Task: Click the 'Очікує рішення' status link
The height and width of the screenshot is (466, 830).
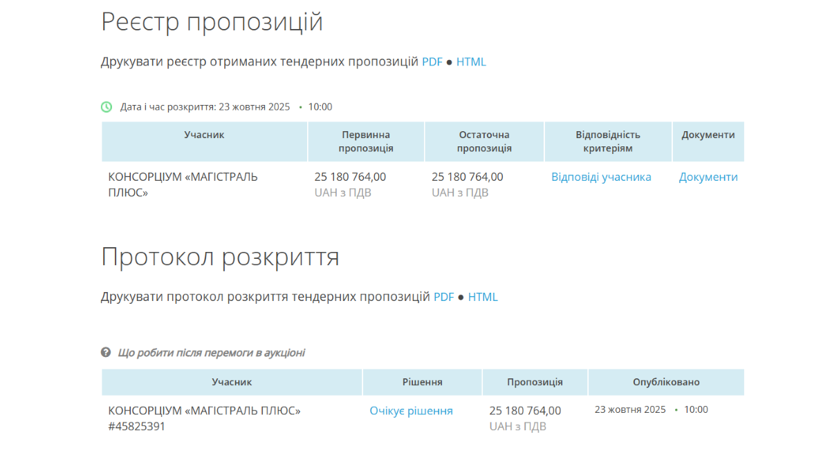Action: (411, 411)
